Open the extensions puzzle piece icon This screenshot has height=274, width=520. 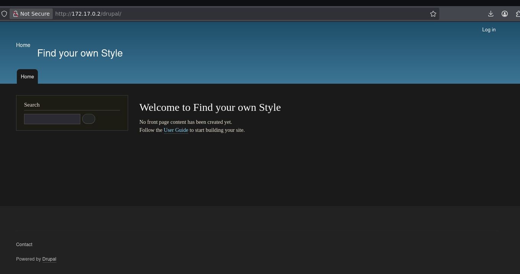[x=518, y=14]
